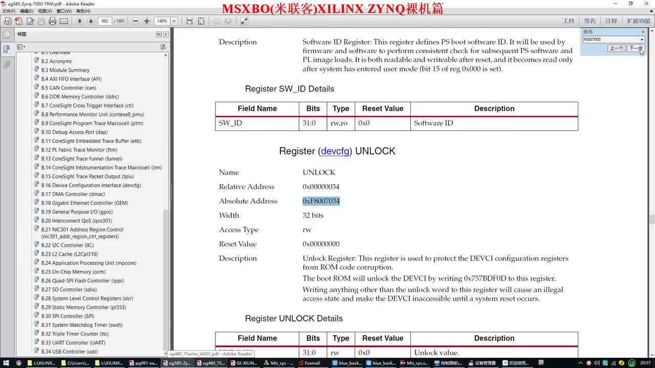Viewport: 655px width, 368px height.
Task: Click the page number input field
Action: (105, 21)
